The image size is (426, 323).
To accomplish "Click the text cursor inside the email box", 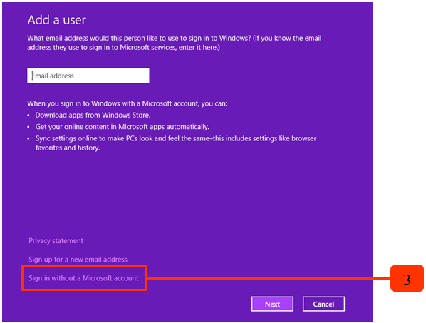I will [32, 76].
